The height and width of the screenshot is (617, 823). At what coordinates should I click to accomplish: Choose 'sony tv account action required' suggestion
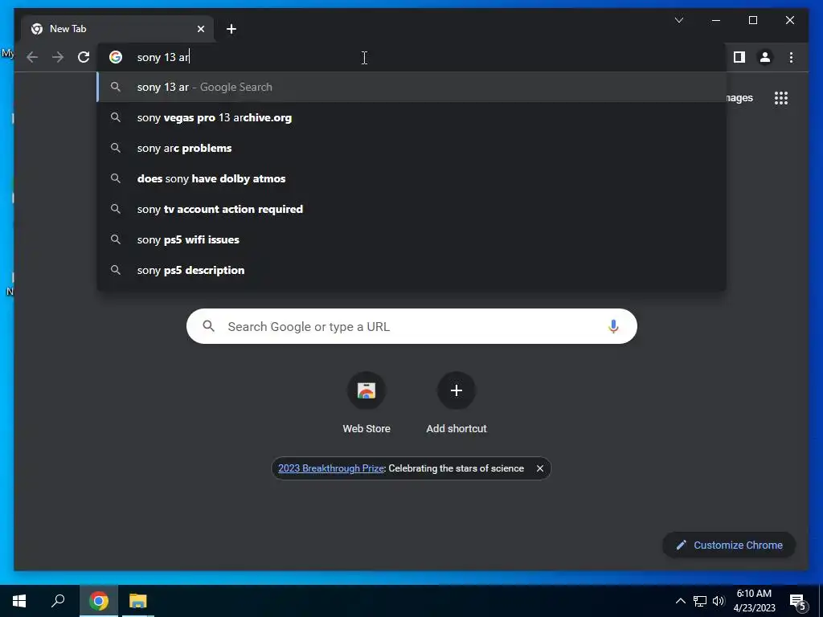(x=411, y=209)
